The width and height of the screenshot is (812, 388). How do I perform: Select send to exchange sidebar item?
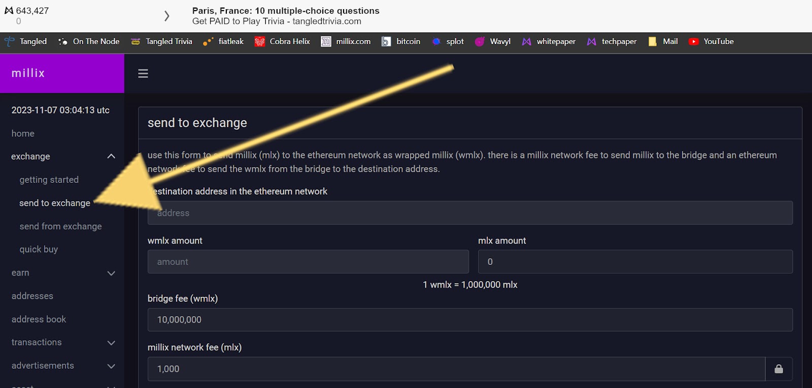pos(55,203)
